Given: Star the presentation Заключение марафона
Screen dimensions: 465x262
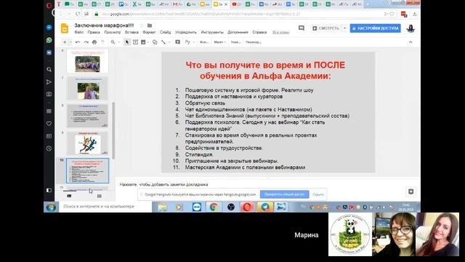Looking at the screenshot, I should coord(142,25).
